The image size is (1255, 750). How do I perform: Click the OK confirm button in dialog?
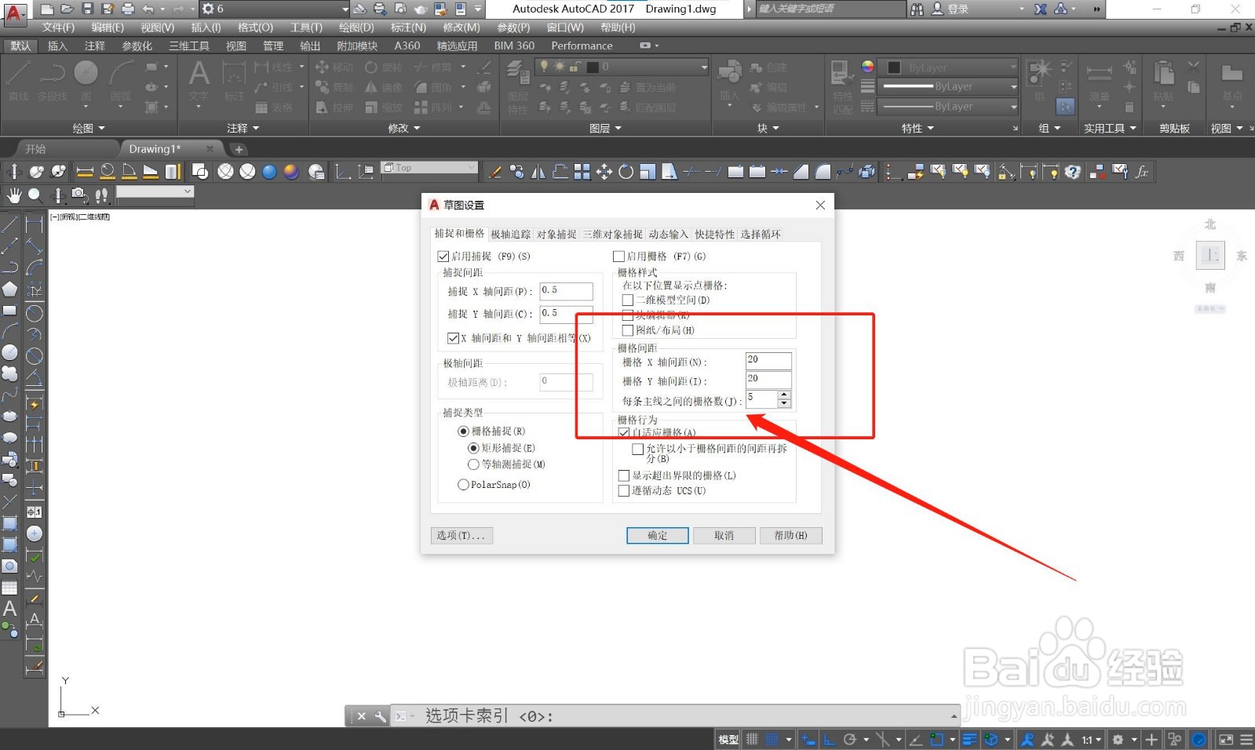(x=658, y=535)
